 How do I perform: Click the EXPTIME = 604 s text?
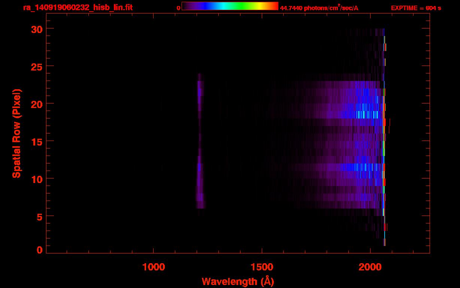416,8
